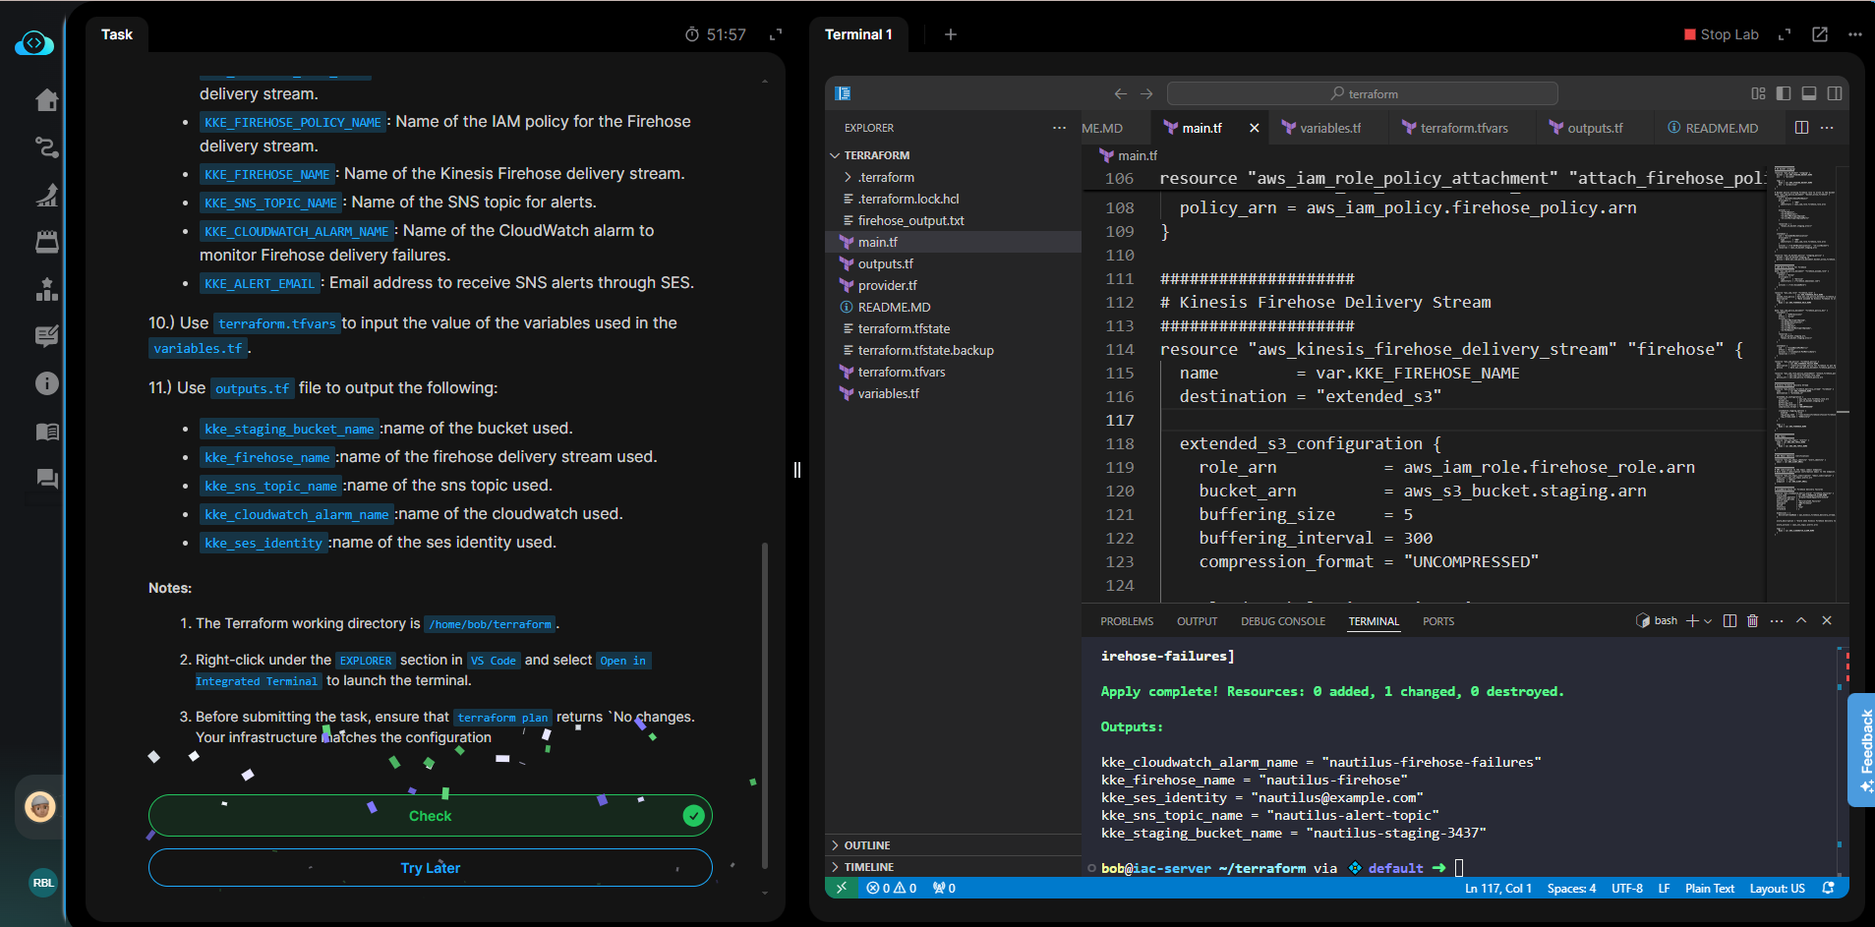Open the notifications bell in status bar
Screen dimensions: 1875x927
click(x=1828, y=889)
